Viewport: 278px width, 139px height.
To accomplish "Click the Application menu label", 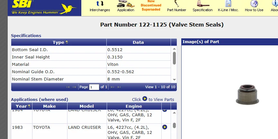I will coord(126,10).
